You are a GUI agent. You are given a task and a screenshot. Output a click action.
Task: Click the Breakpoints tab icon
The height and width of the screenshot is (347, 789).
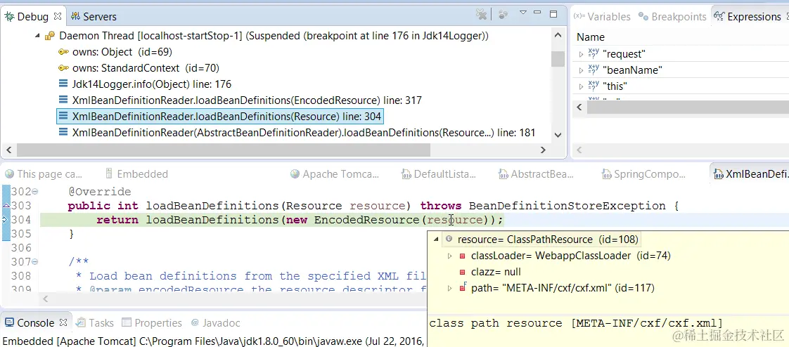643,16
